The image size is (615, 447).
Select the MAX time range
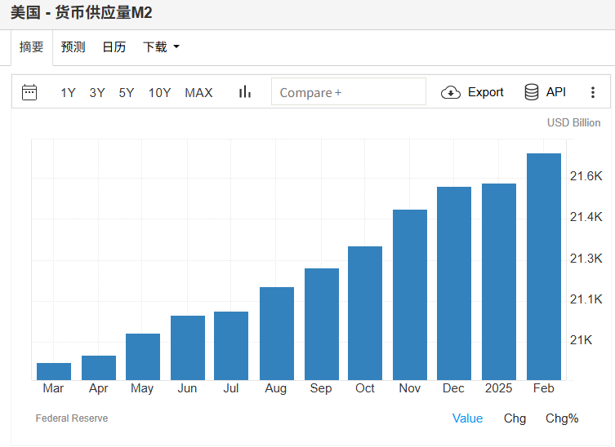click(198, 93)
